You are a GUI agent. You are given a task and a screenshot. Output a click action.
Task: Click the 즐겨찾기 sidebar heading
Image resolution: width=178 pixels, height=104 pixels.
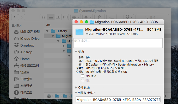[x=17, y=25]
